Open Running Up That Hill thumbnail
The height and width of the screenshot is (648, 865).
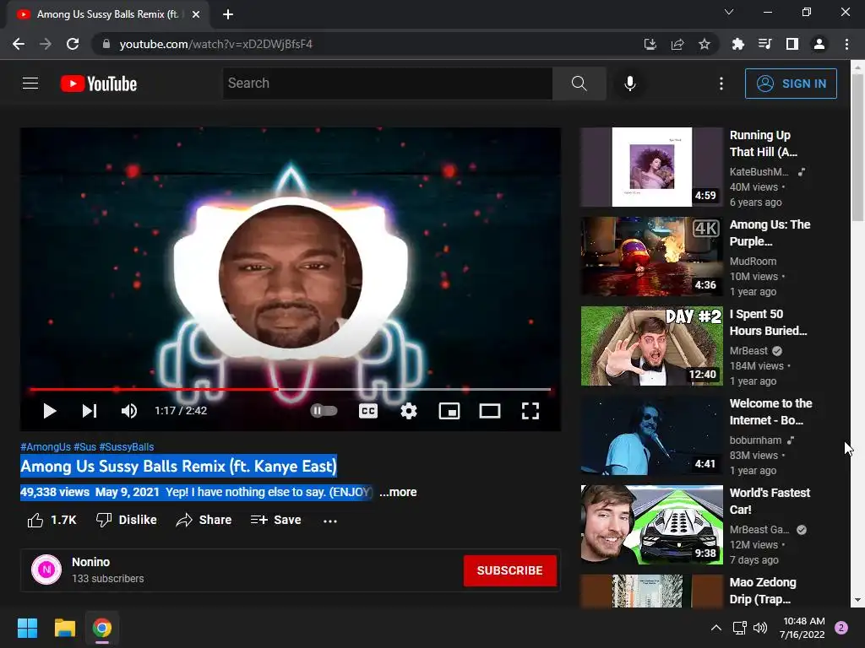tap(651, 167)
